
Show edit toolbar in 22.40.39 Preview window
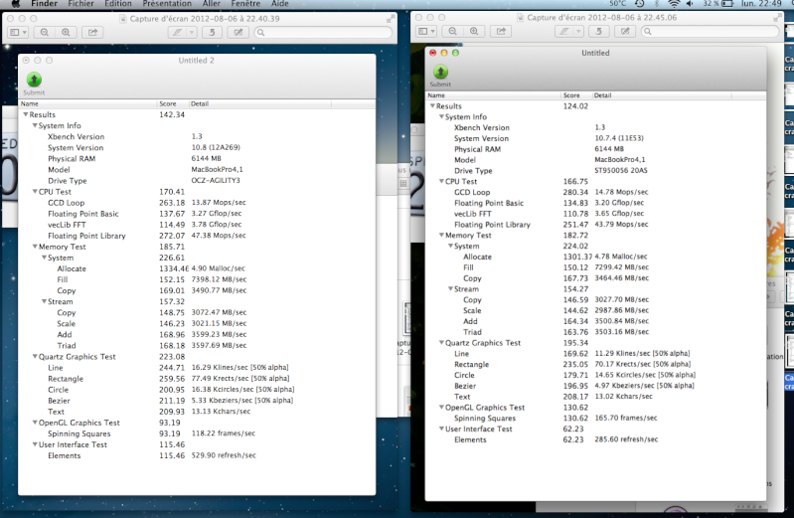[237, 33]
